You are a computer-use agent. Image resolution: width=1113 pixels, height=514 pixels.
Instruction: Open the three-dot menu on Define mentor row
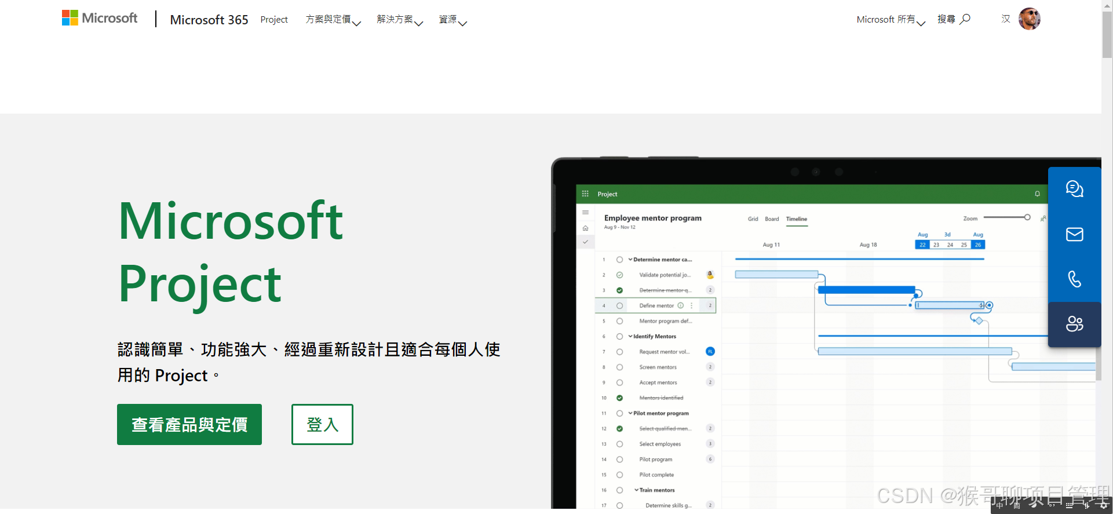tap(691, 305)
